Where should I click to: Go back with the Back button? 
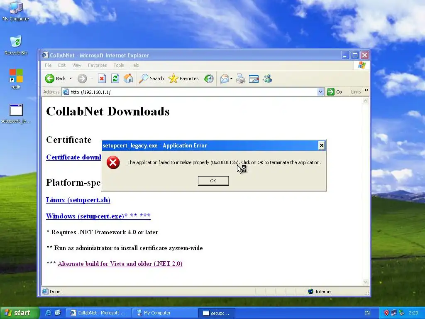tap(56, 79)
